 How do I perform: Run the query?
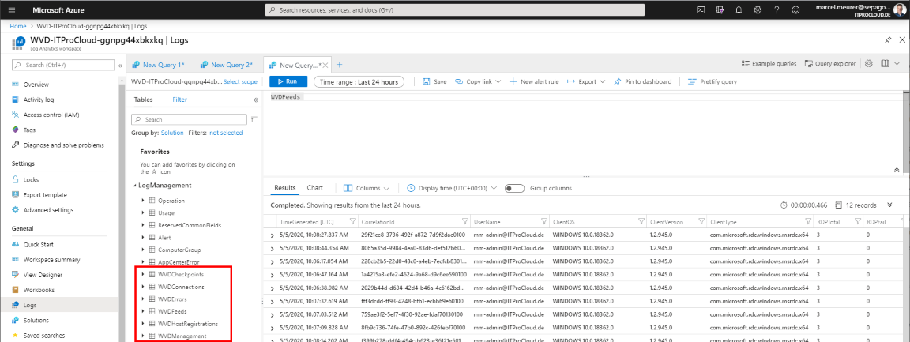(x=288, y=82)
